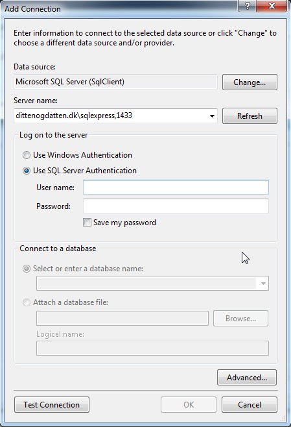This screenshot has width=291, height=427.
Task: Click Browse for database file
Action: [x=240, y=319]
